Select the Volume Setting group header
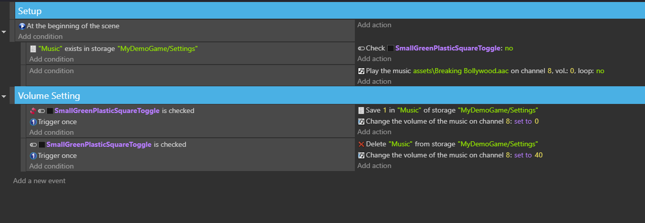This screenshot has width=645, height=223. click(x=330, y=95)
